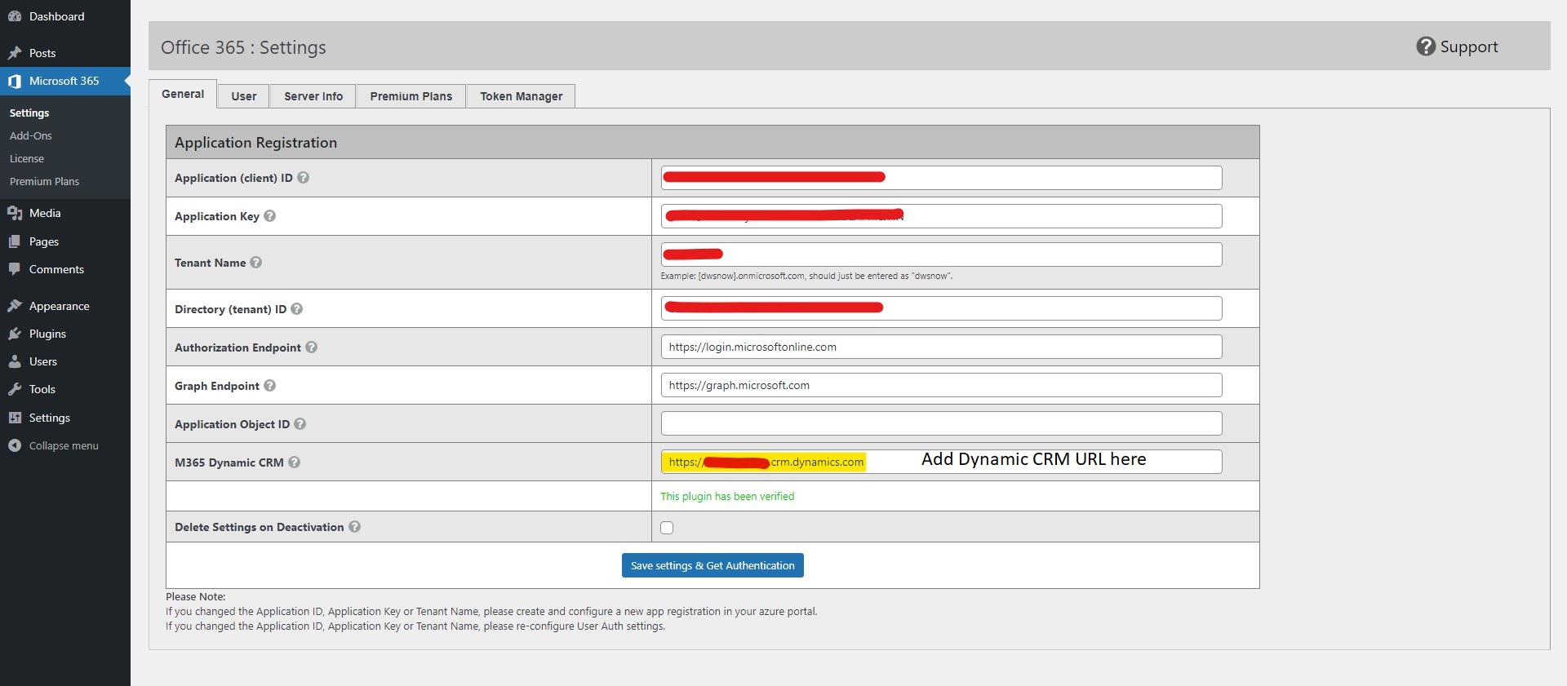
Task: Open the Token Manager tab
Action: 522,96
